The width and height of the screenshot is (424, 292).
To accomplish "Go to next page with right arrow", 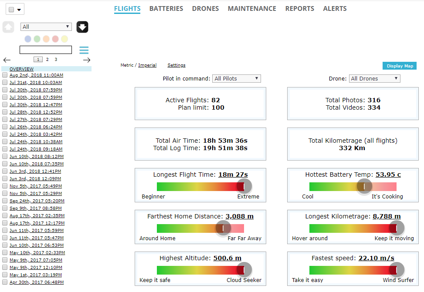I will [x=87, y=60].
